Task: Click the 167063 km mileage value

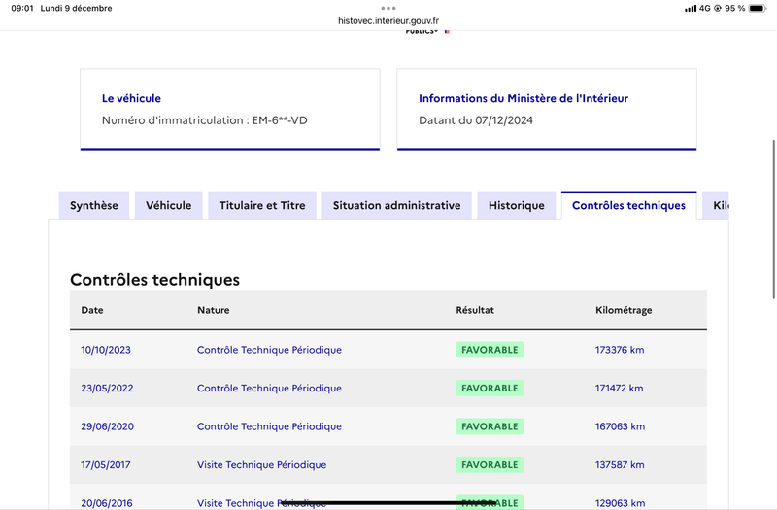Action: point(620,426)
